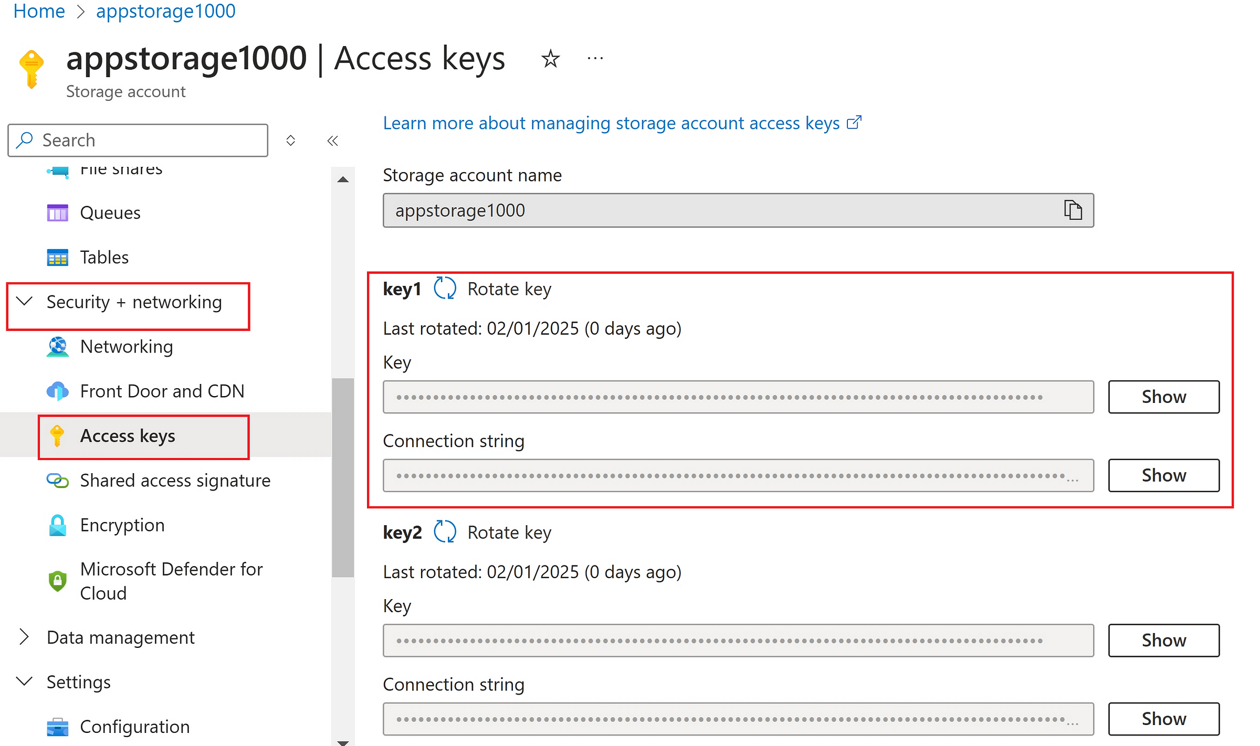Viewport: 1260px width, 746px height.
Task: Collapse the Security + networking section
Action: [25, 302]
